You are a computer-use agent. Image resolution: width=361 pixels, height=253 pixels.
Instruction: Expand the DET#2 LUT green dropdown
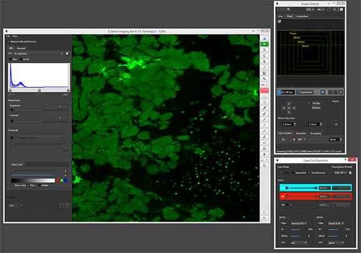click(336, 242)
